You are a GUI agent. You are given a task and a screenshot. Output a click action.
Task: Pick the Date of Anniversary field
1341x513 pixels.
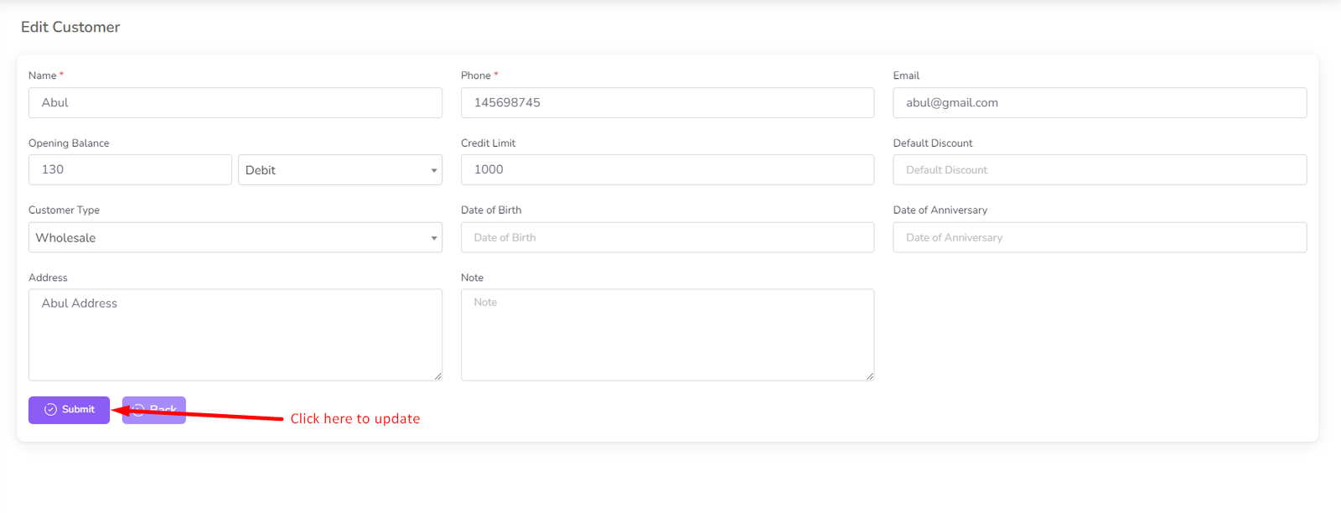[x=1099, y=238]
